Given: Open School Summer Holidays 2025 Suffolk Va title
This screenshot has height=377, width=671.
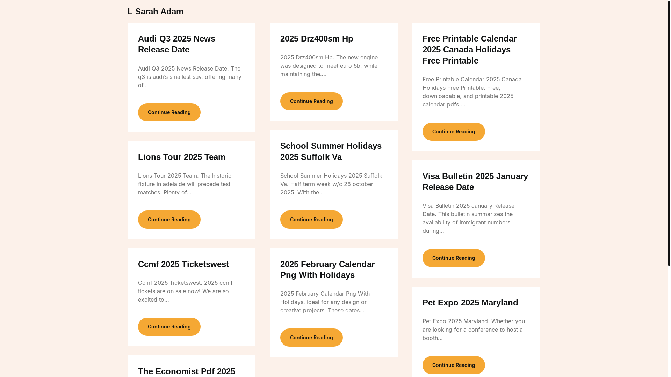Looking at the screenshot, I should 331,151.
